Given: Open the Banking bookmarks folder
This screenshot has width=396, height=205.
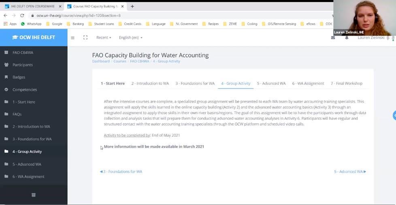Looking at the screenshot, I should point(75,24).
